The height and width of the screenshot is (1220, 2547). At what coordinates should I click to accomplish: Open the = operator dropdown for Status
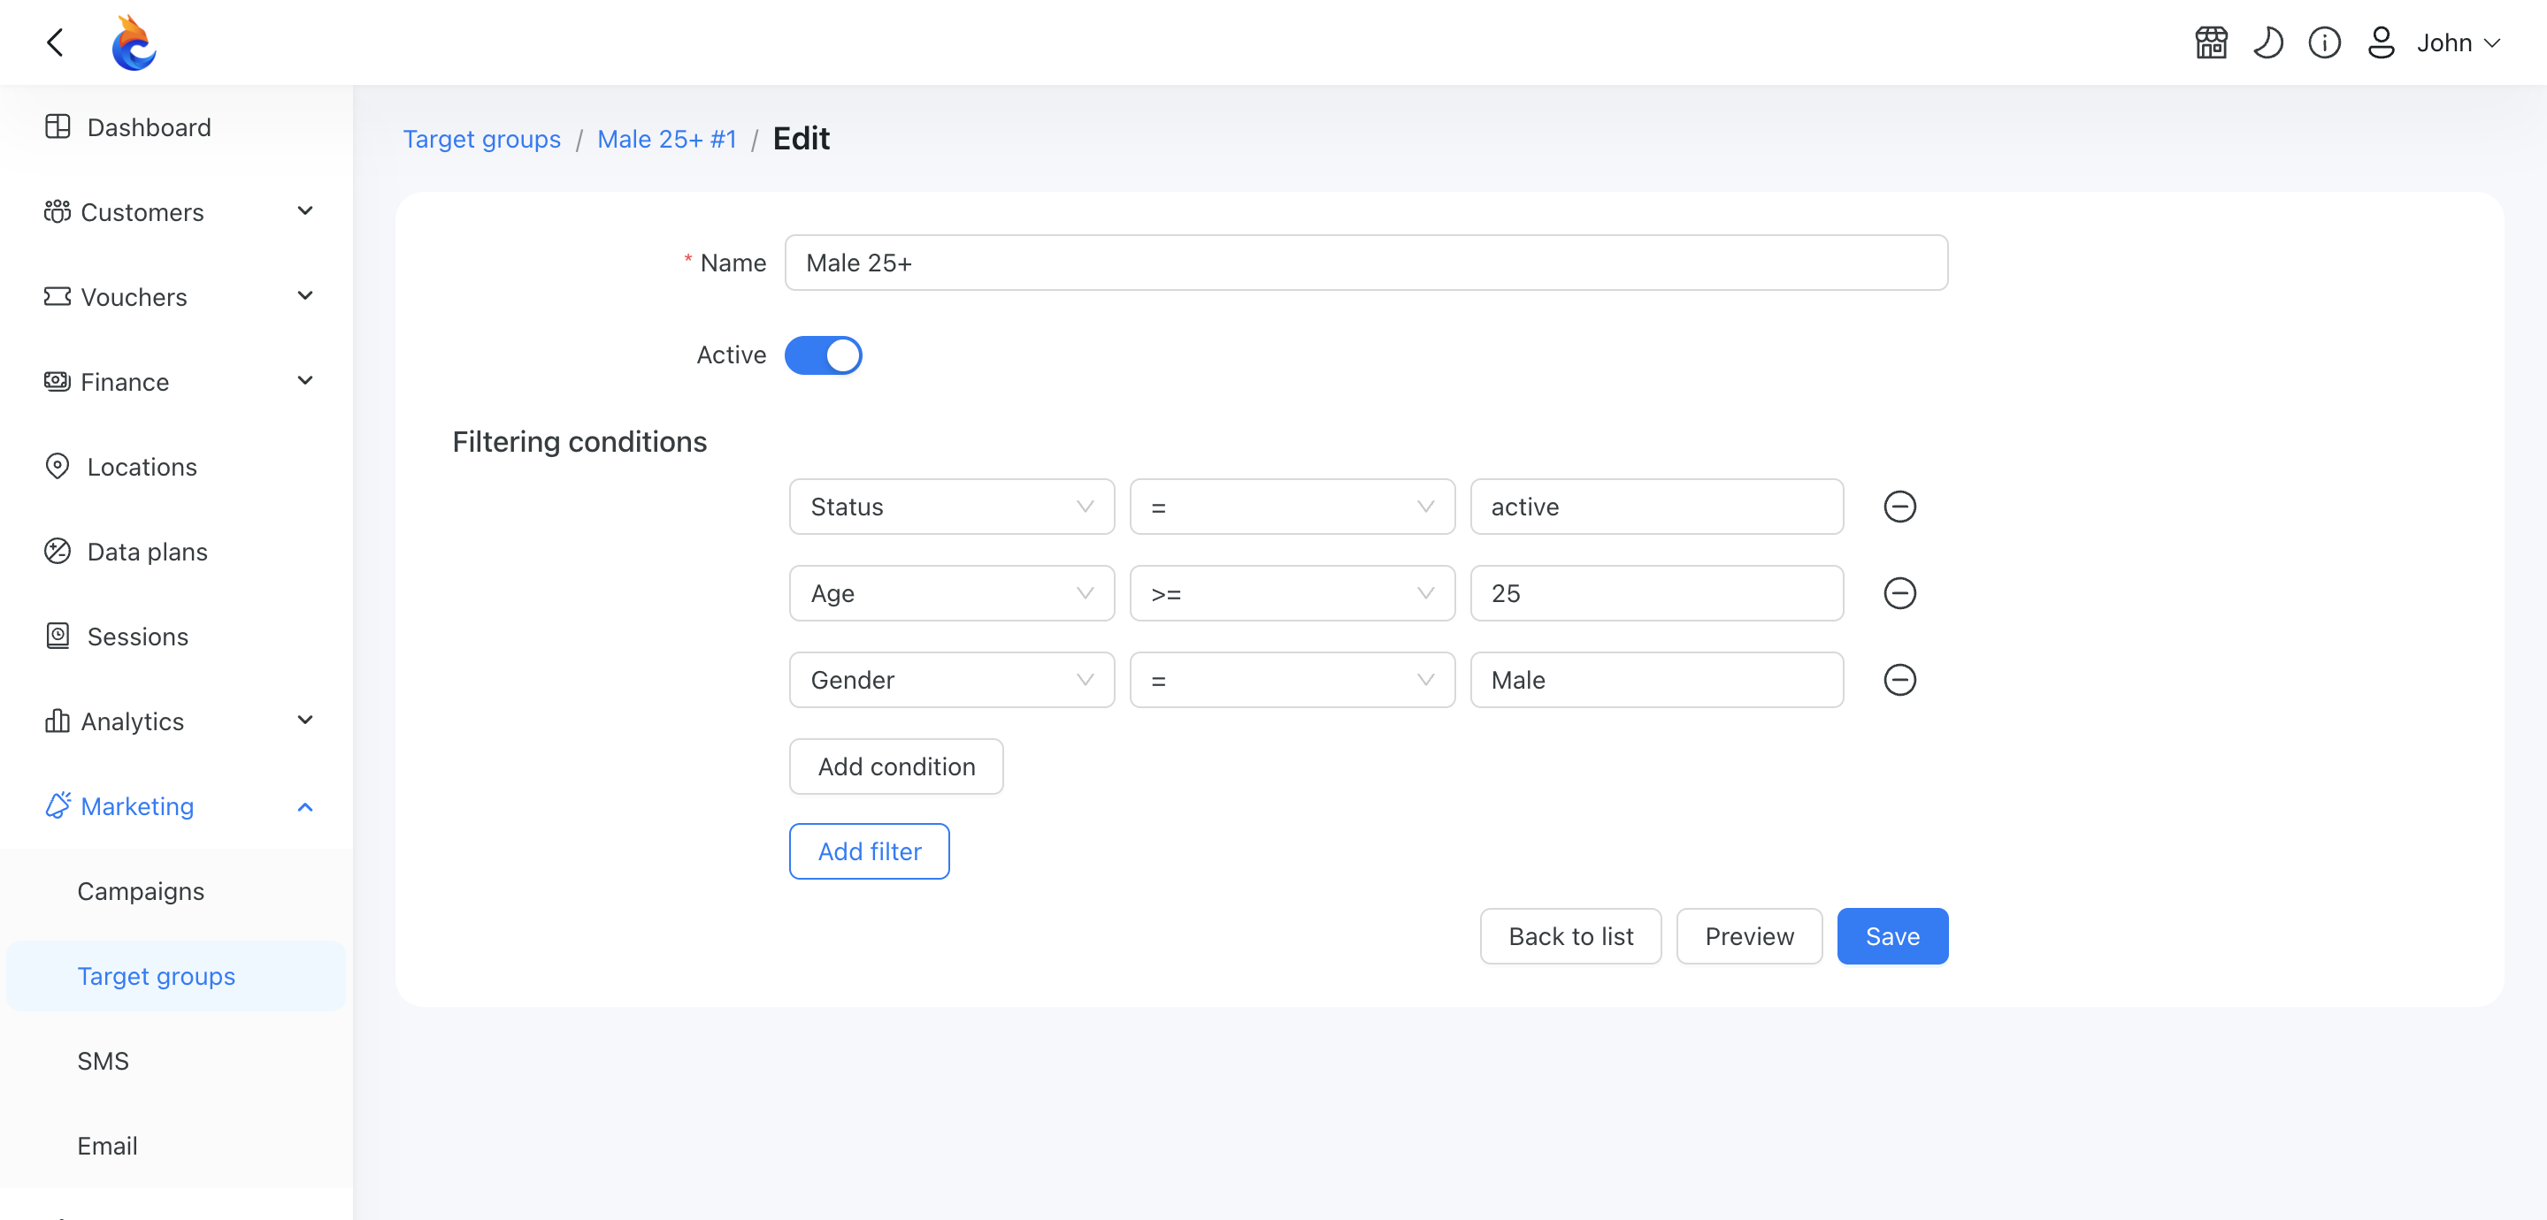1293,507
